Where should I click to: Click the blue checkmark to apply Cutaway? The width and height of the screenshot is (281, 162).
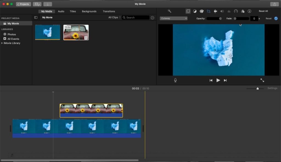pos(276,18)
